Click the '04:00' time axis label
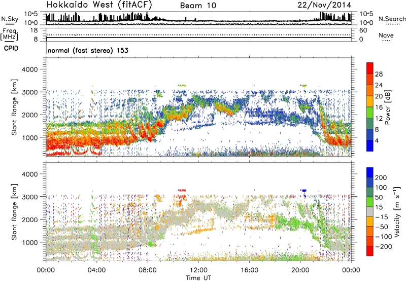Image resolution: width=406 pixels, height=281 pixels. pos(96,270)
